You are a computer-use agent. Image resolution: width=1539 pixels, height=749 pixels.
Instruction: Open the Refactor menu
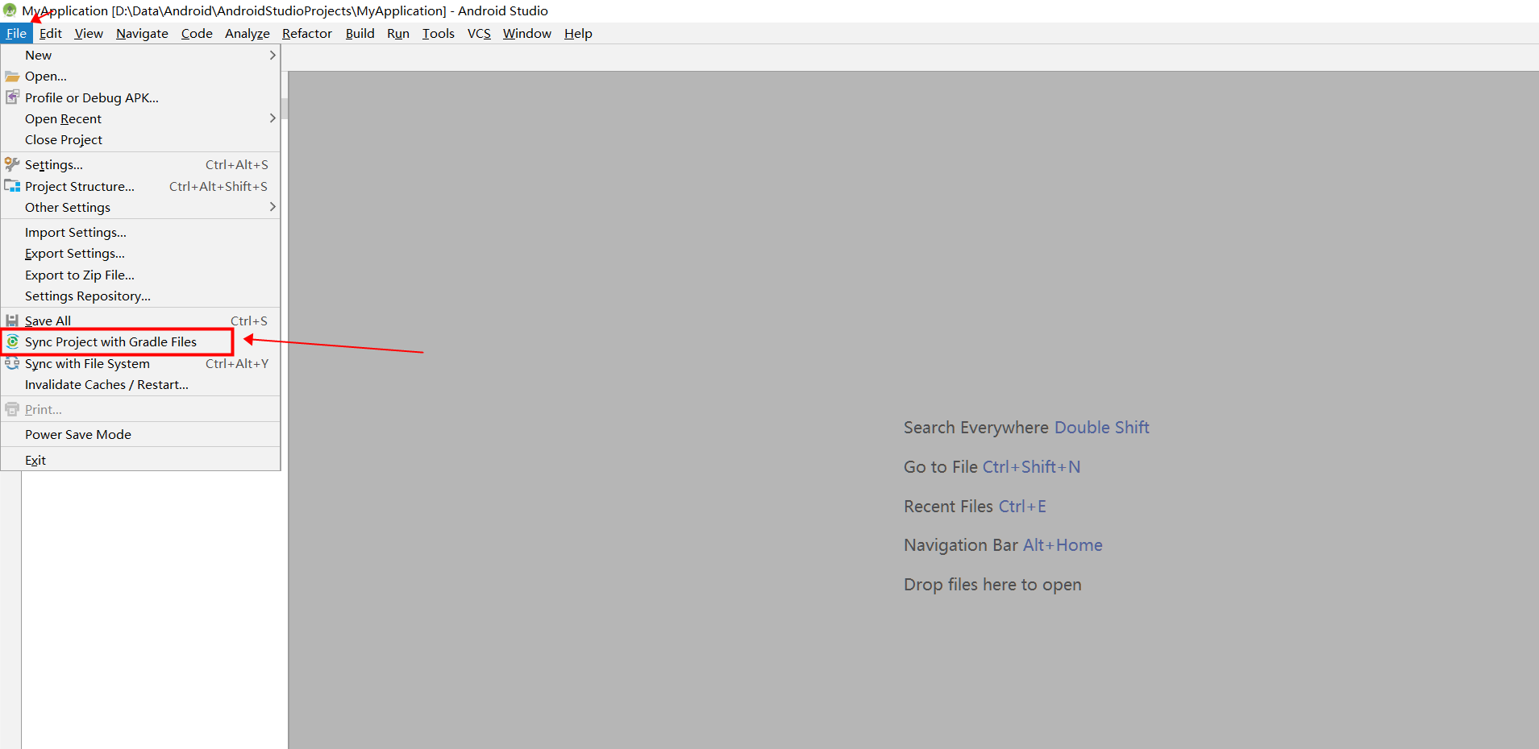(307, 33)
